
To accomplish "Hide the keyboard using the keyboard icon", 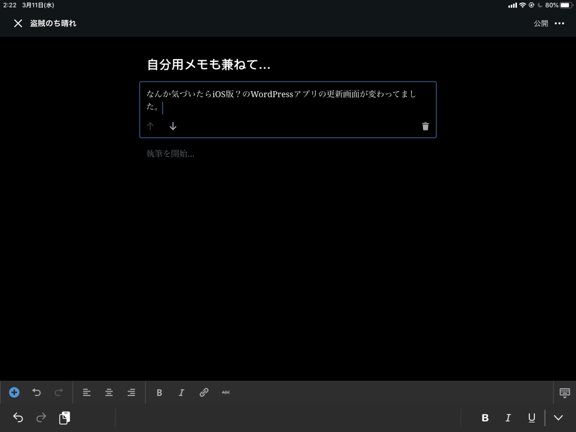I will (x=565, y=393).
